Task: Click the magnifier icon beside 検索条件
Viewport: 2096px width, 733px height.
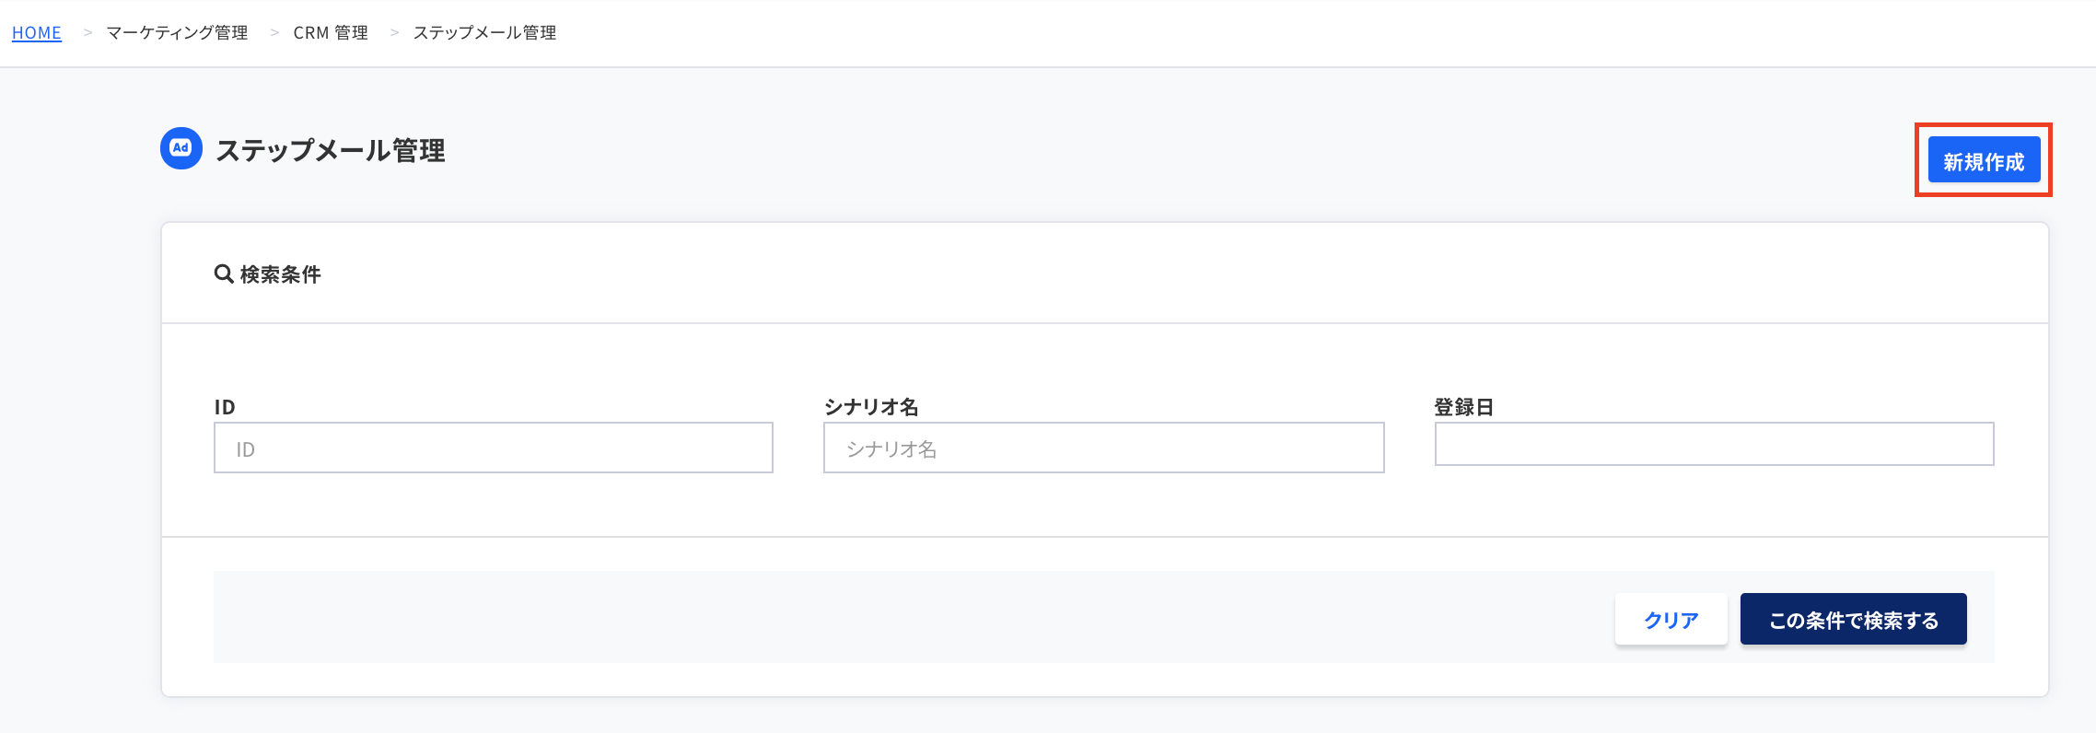Action: point(223,273)
